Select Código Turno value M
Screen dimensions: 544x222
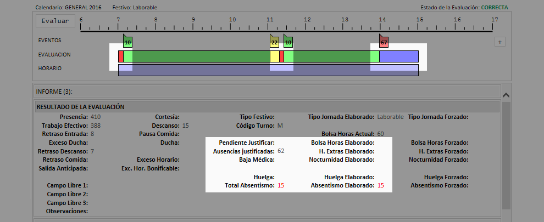(280, 126)
